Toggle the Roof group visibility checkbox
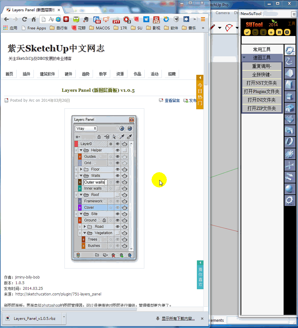 tap(118, 195)
